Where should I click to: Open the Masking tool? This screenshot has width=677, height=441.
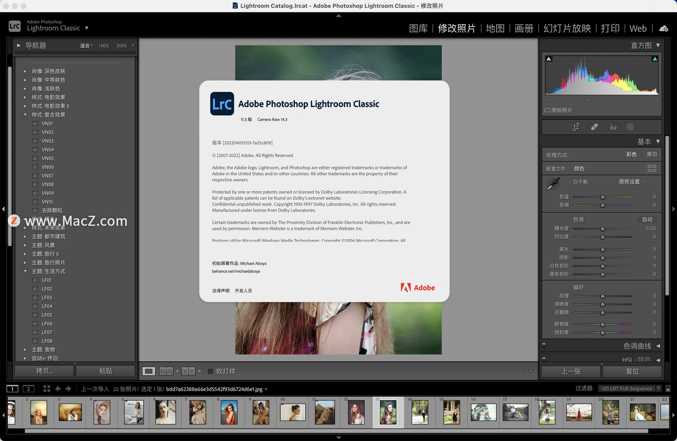click(630, 127)
